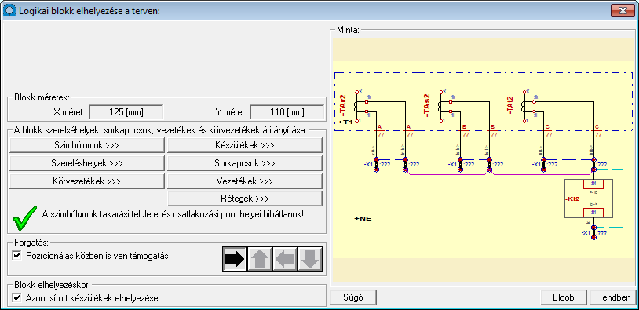Image resolution: width=639 pixels, height=310 pixels.
Task: Click the dialog title bar app icon
Action: click(9, 10)
